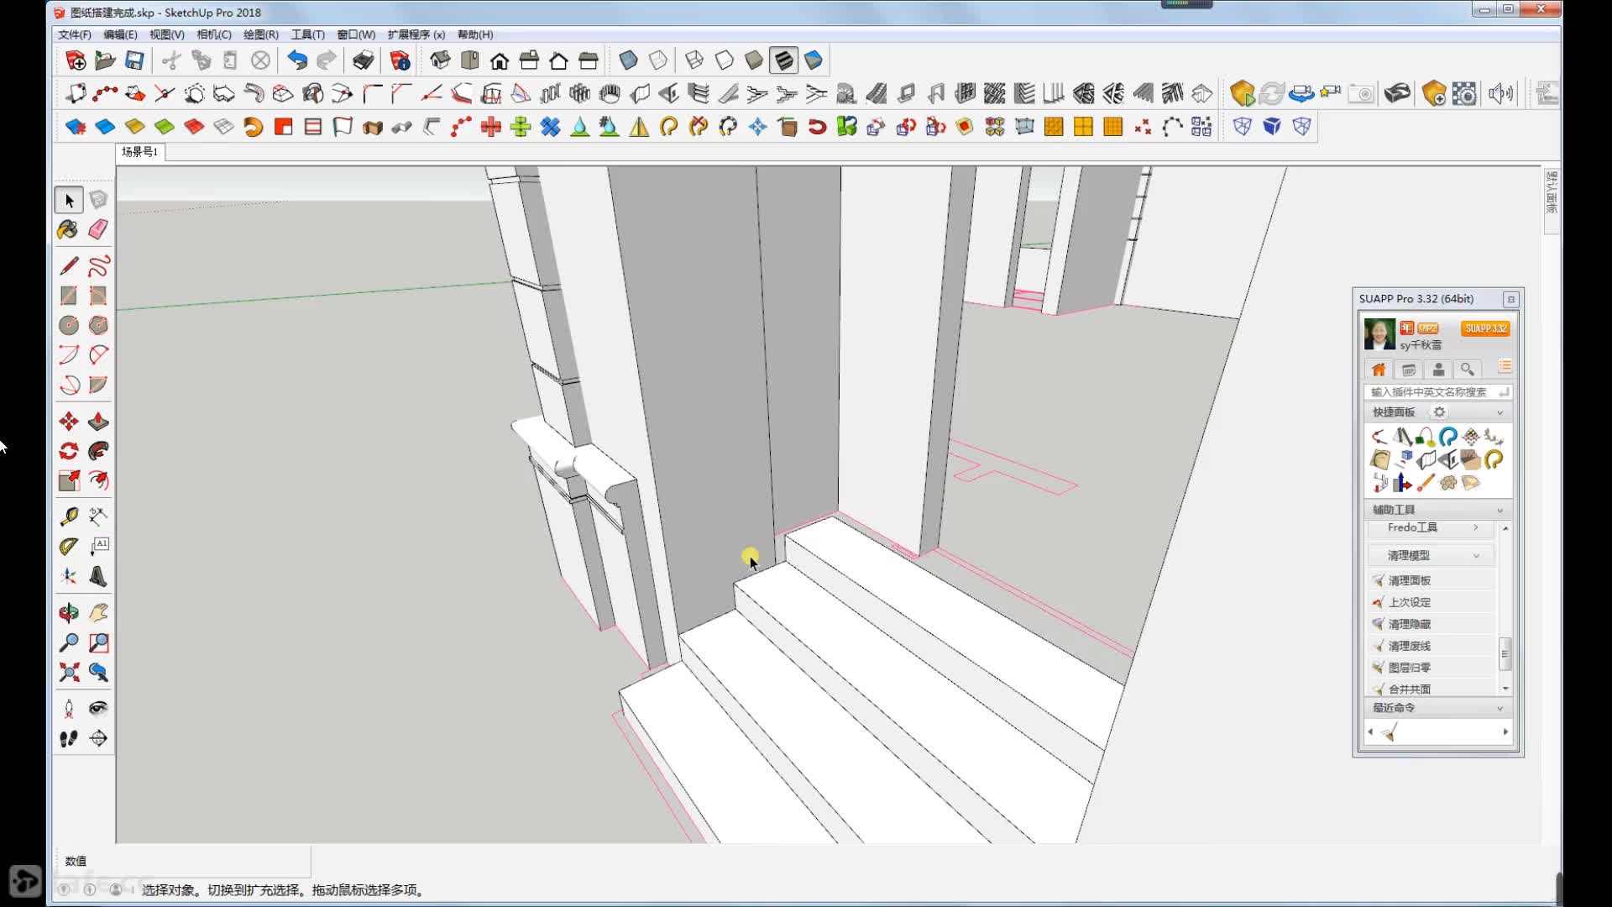The height and width of the screenshot is (907, 1612).
Task: Click the New file icon
Action: tap(76, 60)
